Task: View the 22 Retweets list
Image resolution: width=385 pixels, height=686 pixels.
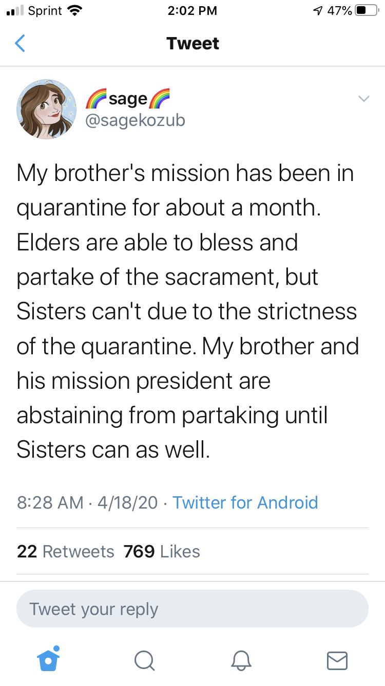Action: coord(66,551)
